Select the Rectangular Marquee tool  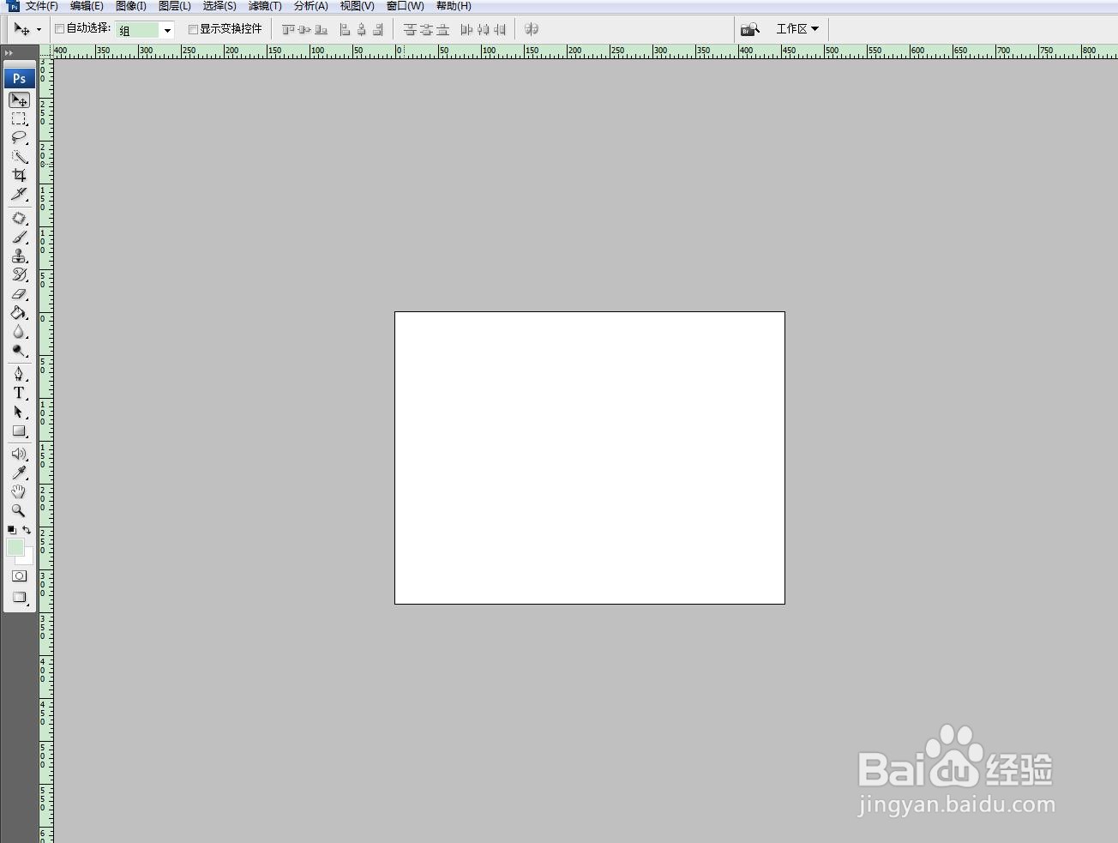pyautogui.click(x=19, y=119)
